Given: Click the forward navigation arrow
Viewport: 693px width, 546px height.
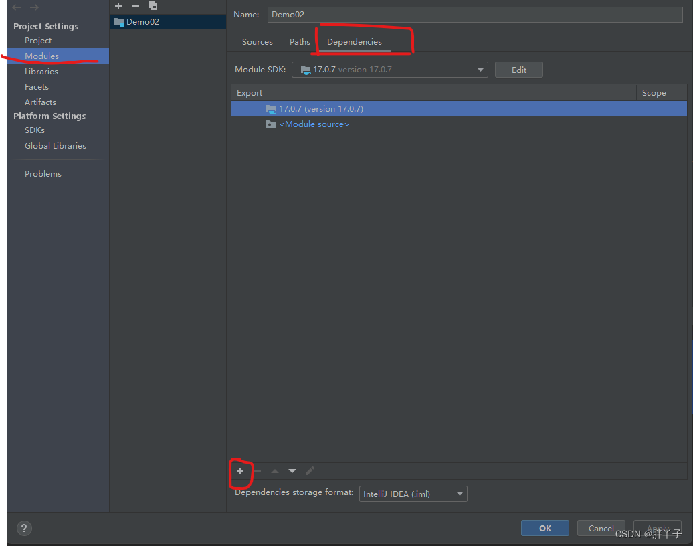Looking at the screenshot, I should [34, 7].
